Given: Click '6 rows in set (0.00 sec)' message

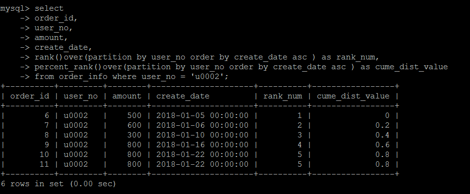Looking at the screenshot, I should [x=58, y=183].
